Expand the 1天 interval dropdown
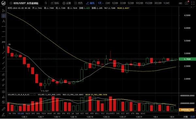The image size is (196, 119). click(x=101, y=3)
